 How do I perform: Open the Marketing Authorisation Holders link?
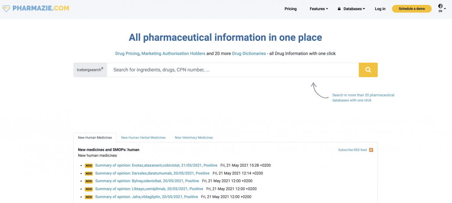click(173, 53)
